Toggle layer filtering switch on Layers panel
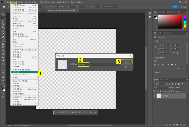This screenshot has width=189, height=127. click(182, 84)
